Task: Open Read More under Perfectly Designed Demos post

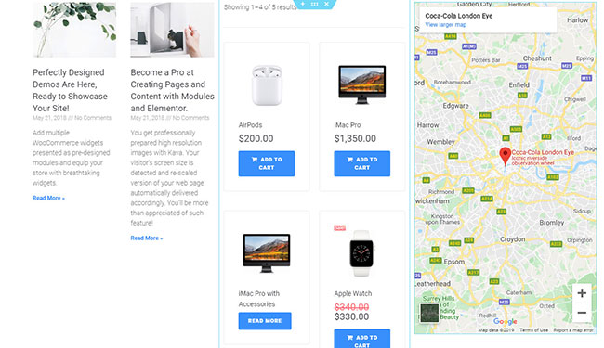Action: 48,198
